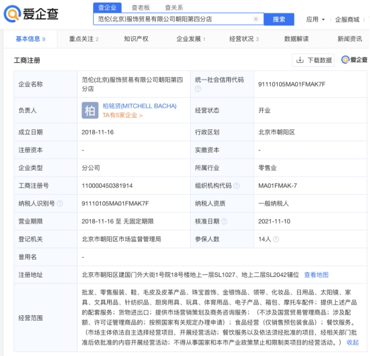Click the help icon next to 14人
370x356 pixels.
(x=276, y=239)
